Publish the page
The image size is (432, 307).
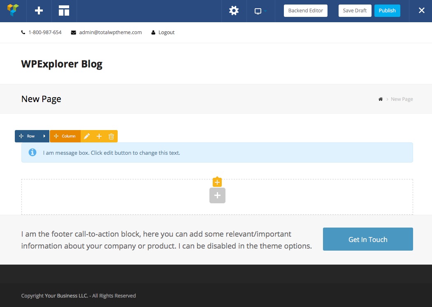387,10
